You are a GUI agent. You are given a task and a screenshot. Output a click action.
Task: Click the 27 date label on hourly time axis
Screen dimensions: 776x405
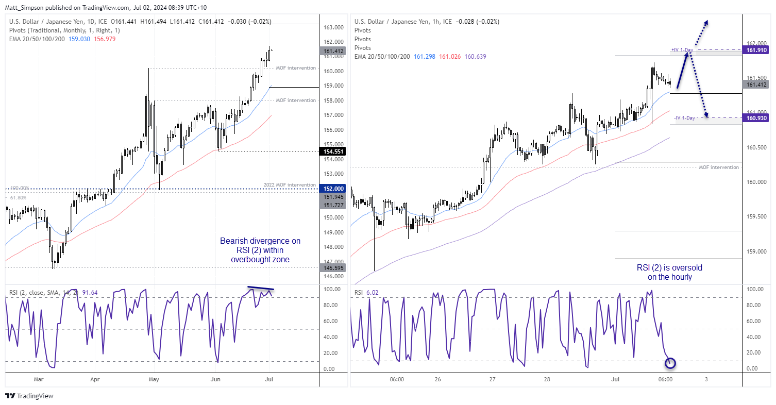[x=492, y=379]
